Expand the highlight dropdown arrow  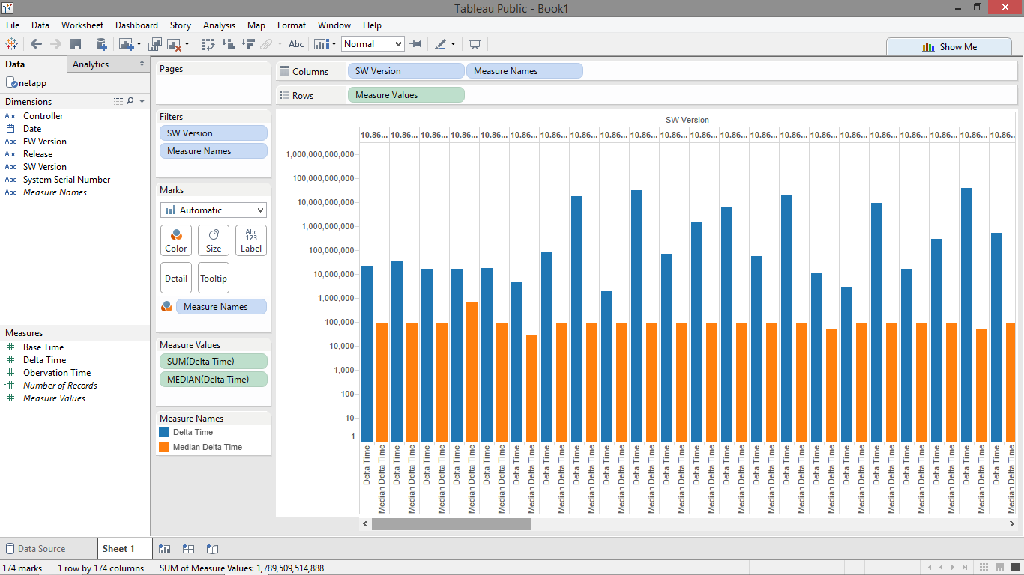[x=453, y=44]
